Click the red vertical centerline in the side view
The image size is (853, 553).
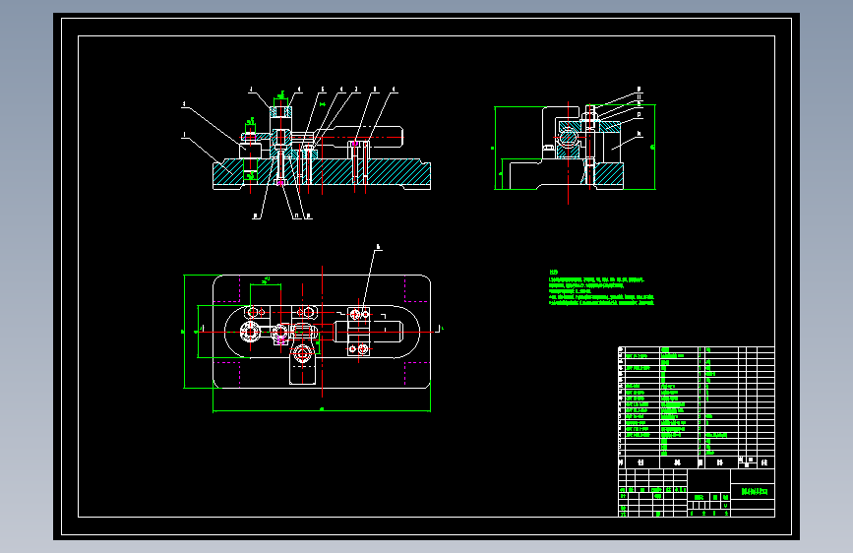click(568, 153)
